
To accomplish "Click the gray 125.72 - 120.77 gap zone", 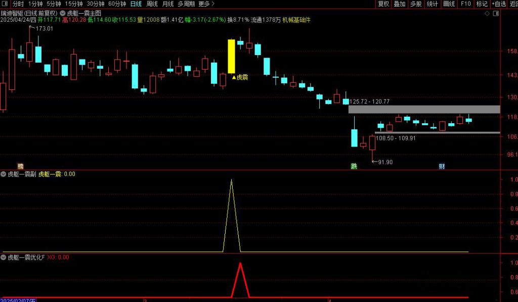I will [424, 109].
